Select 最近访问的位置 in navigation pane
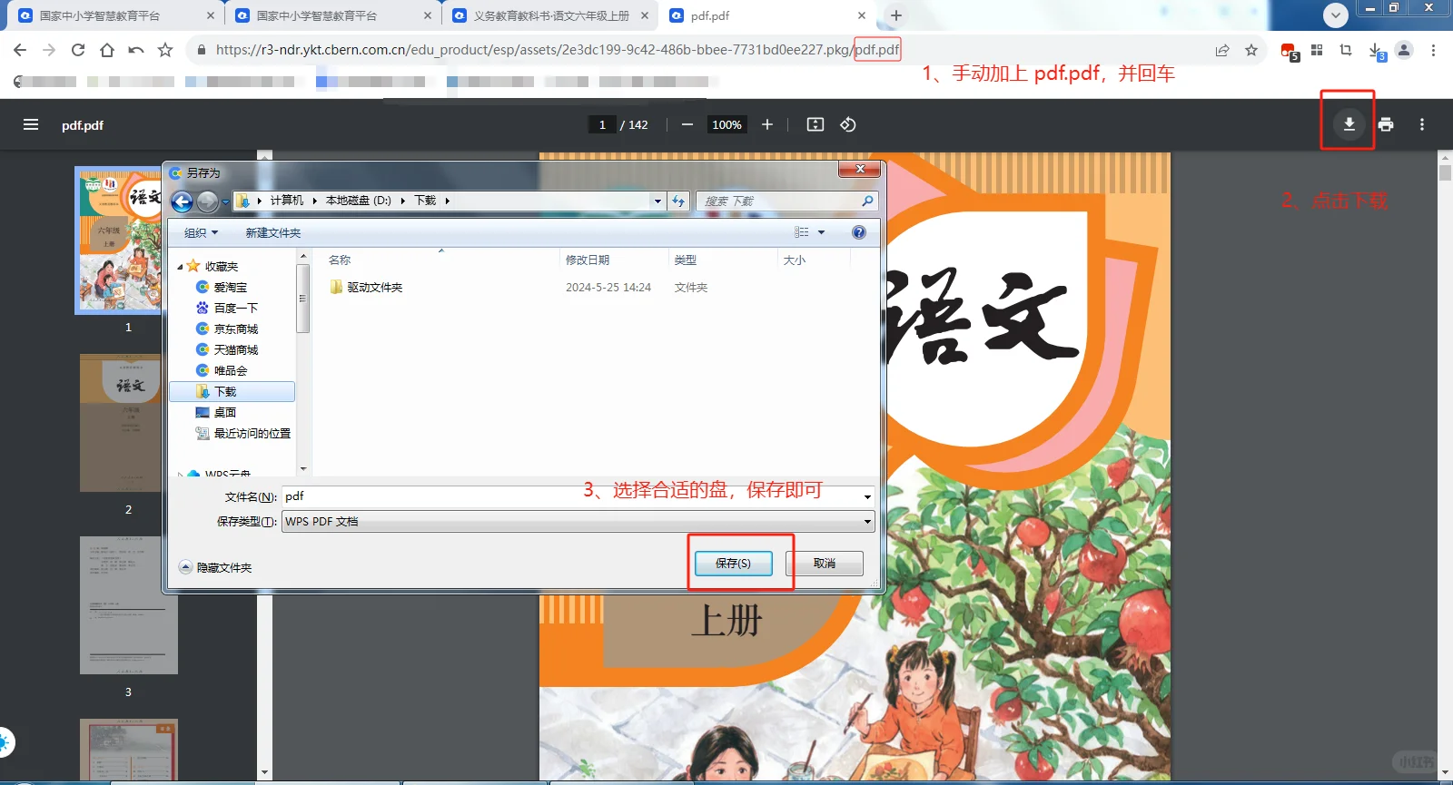Viewport: 1453px width, 785px height. point(252,433)
